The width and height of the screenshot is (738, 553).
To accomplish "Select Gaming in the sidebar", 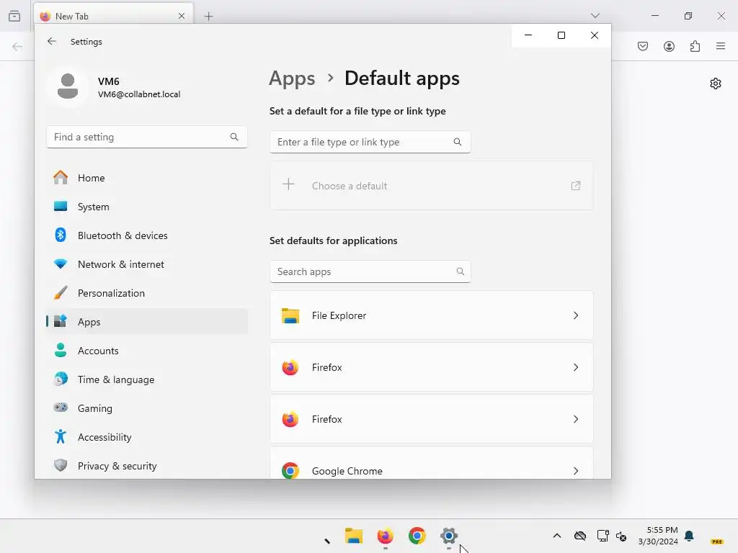I will (x=147, y=408).
